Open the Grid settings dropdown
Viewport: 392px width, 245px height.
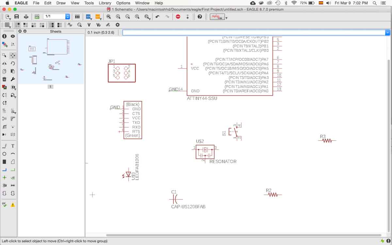tap(7, 25)
